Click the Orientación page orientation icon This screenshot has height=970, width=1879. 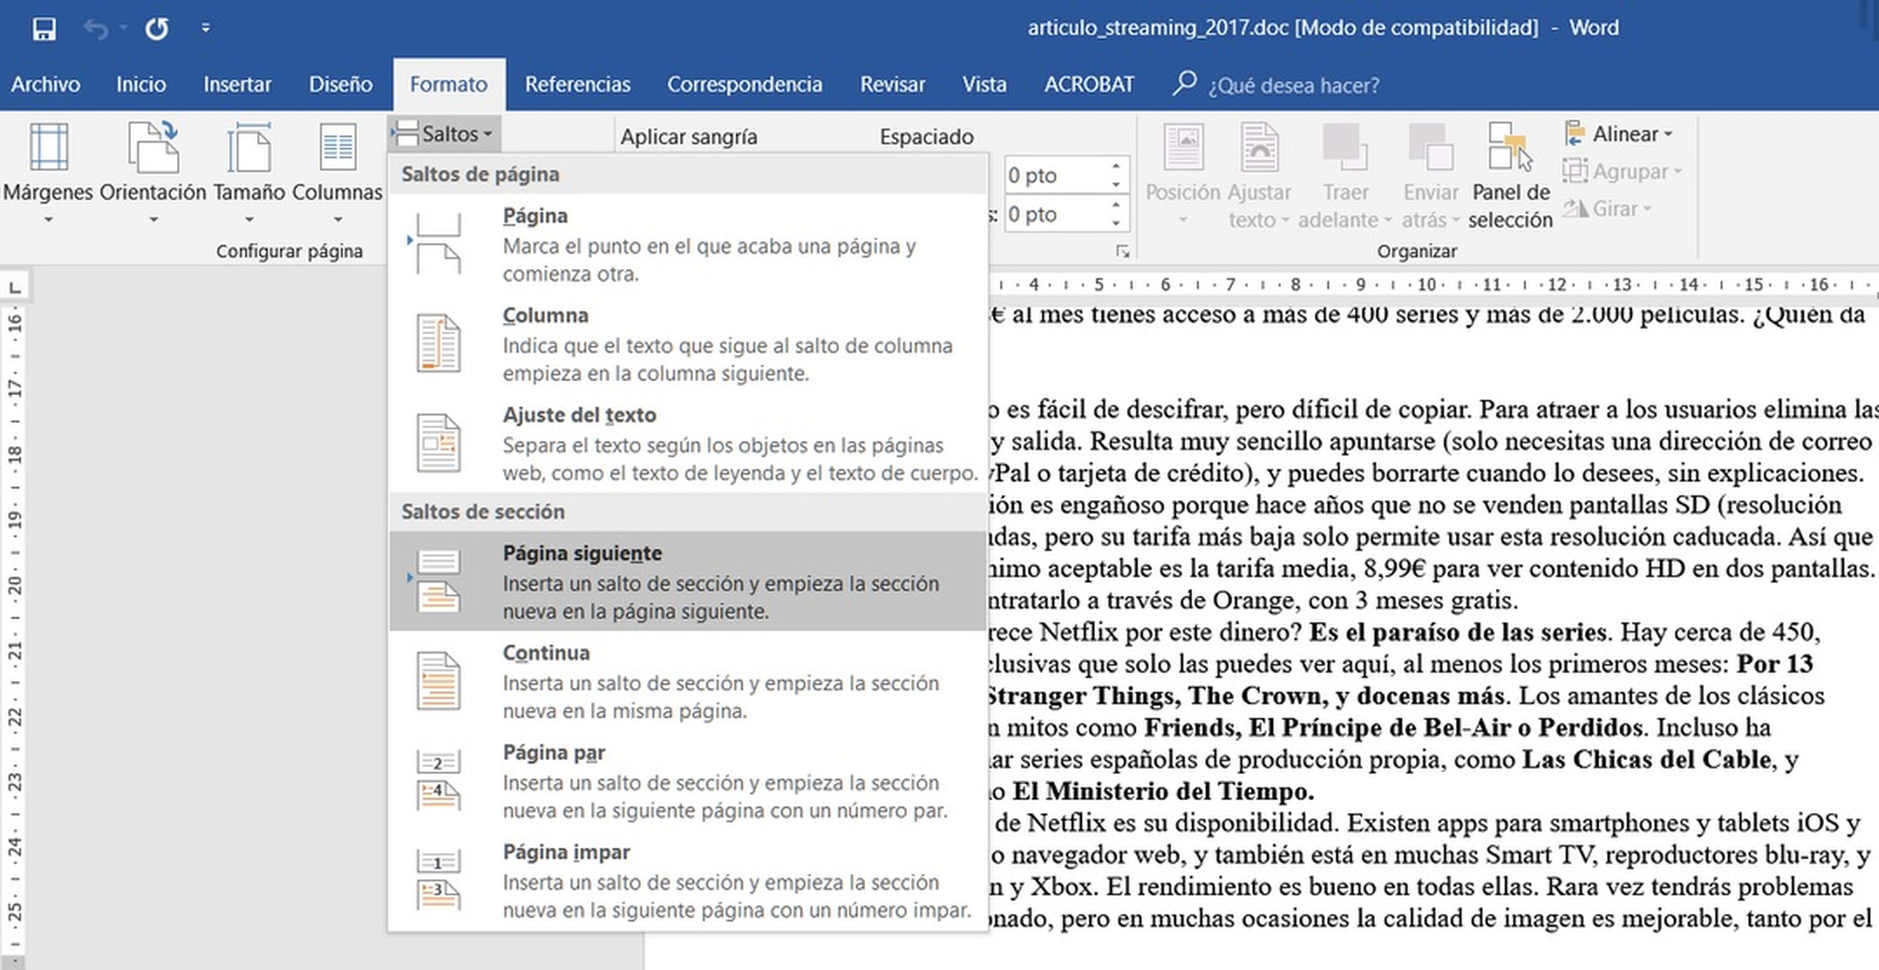[x=153, y=148]
